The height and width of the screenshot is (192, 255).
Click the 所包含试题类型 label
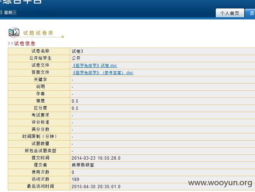[40, 151]
